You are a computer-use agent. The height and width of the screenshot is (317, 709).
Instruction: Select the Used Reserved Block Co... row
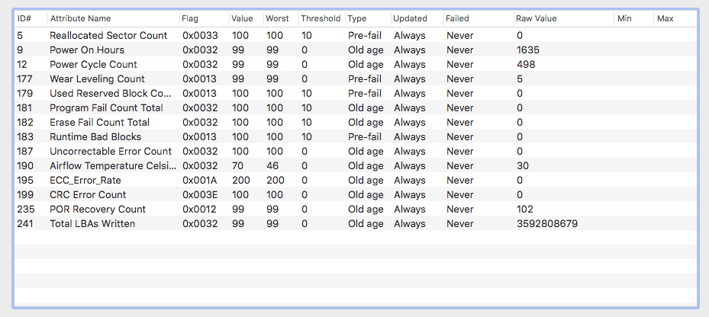356,93
